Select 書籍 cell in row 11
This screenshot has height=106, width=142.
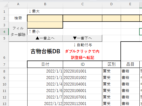pos(130,91)
